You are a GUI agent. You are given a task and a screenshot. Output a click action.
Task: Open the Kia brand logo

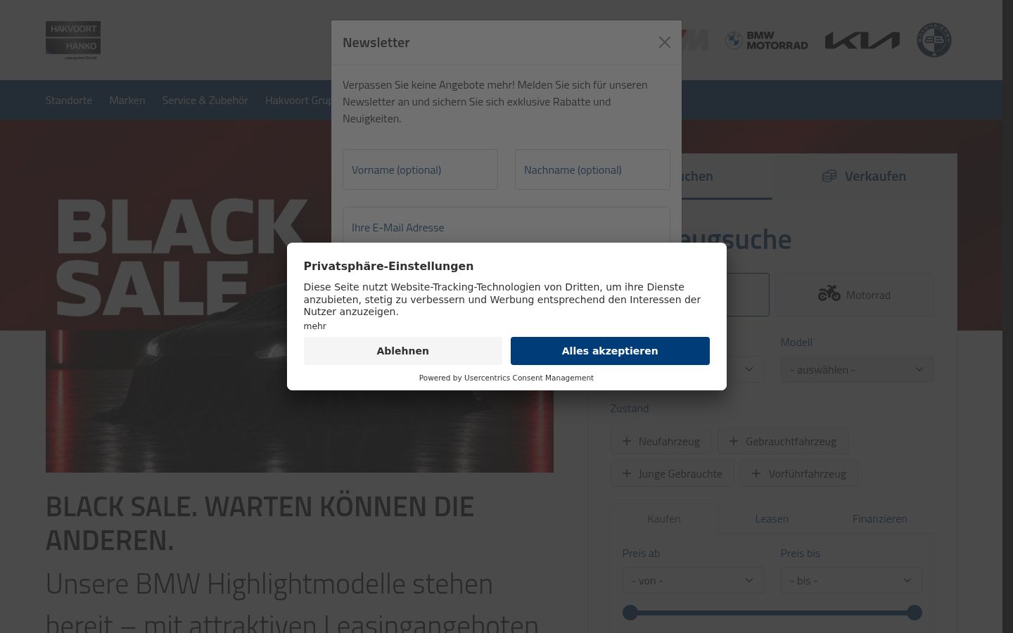[862, 40]
